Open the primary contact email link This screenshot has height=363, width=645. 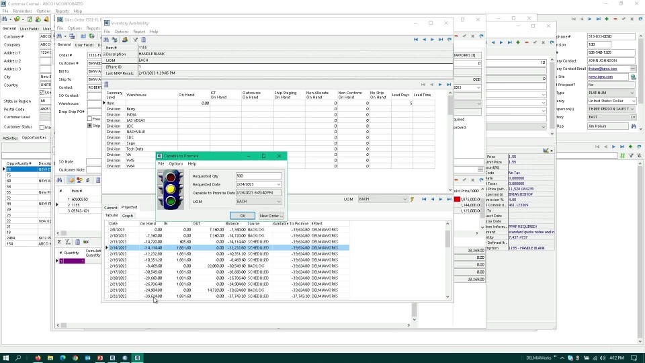603,69
